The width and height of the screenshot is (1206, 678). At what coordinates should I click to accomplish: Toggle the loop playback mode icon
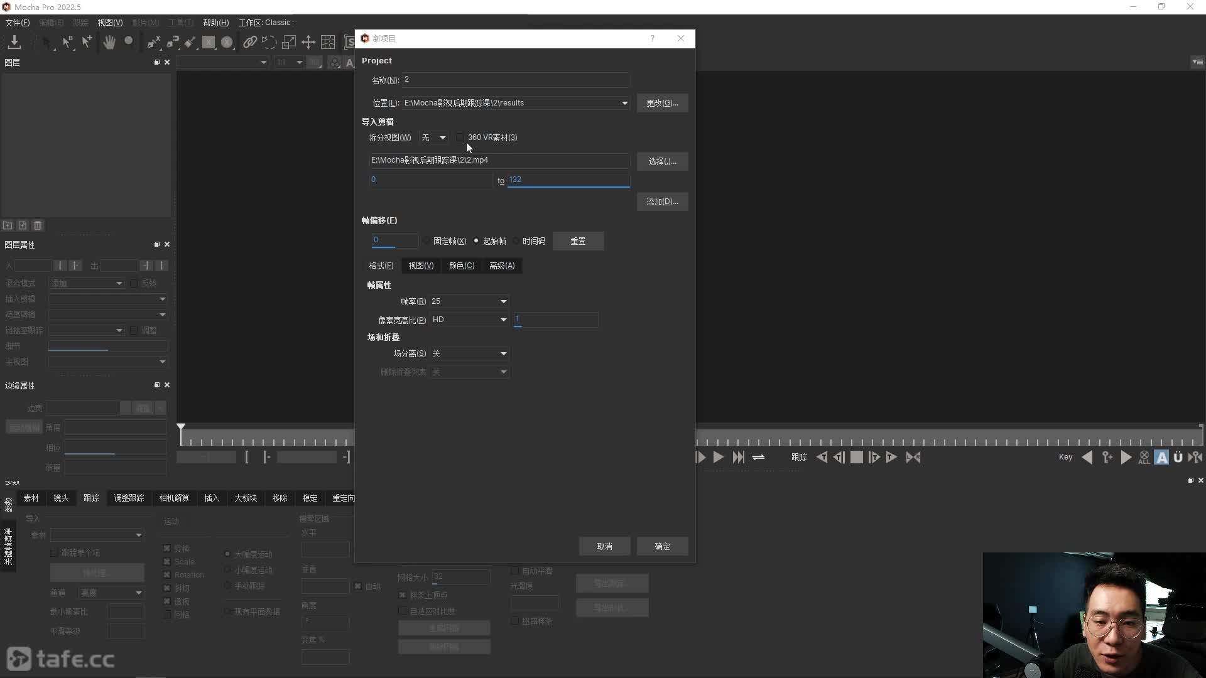[759, 457]
